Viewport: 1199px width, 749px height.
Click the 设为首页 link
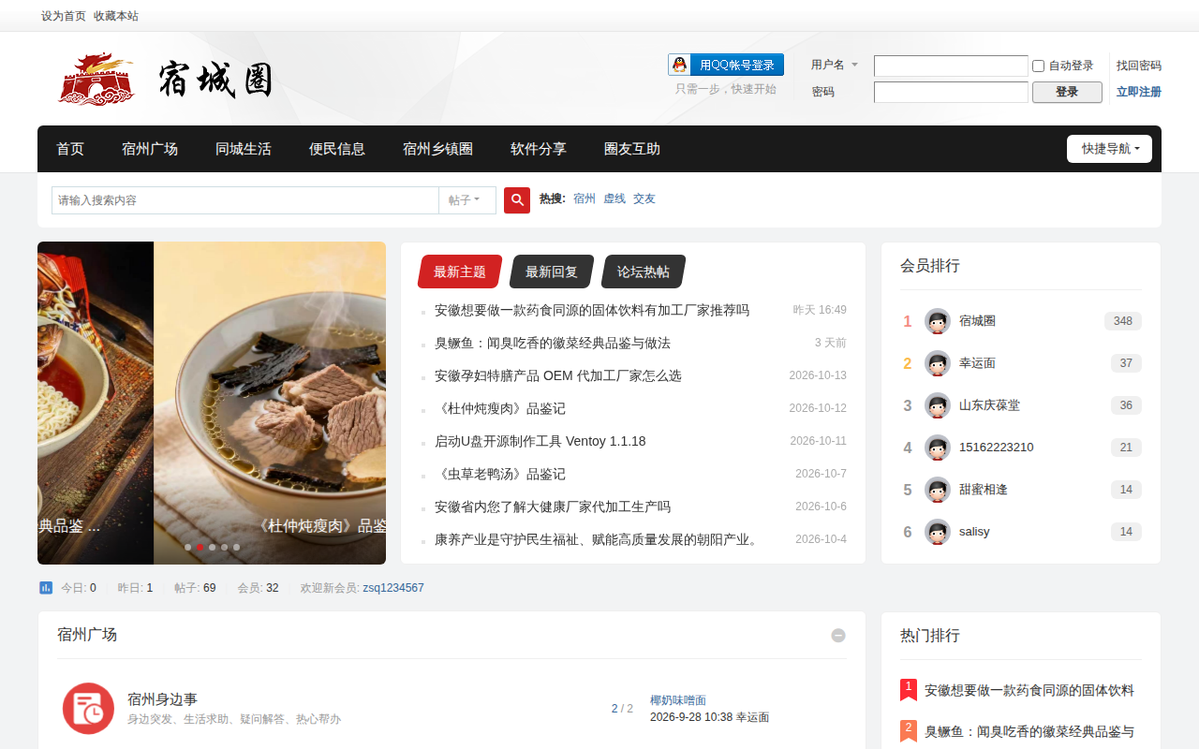(x=64, y=16)
